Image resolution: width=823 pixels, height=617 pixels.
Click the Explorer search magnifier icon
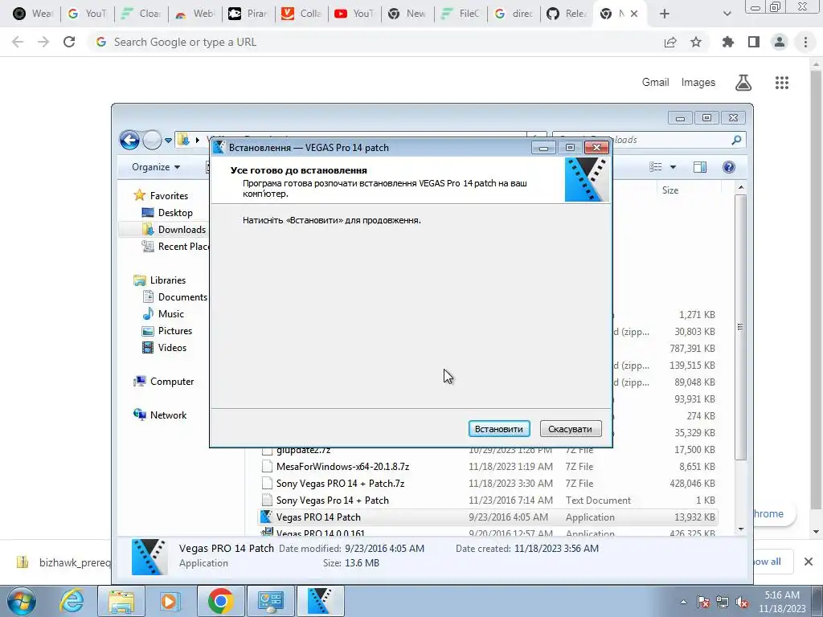(736, 140)
